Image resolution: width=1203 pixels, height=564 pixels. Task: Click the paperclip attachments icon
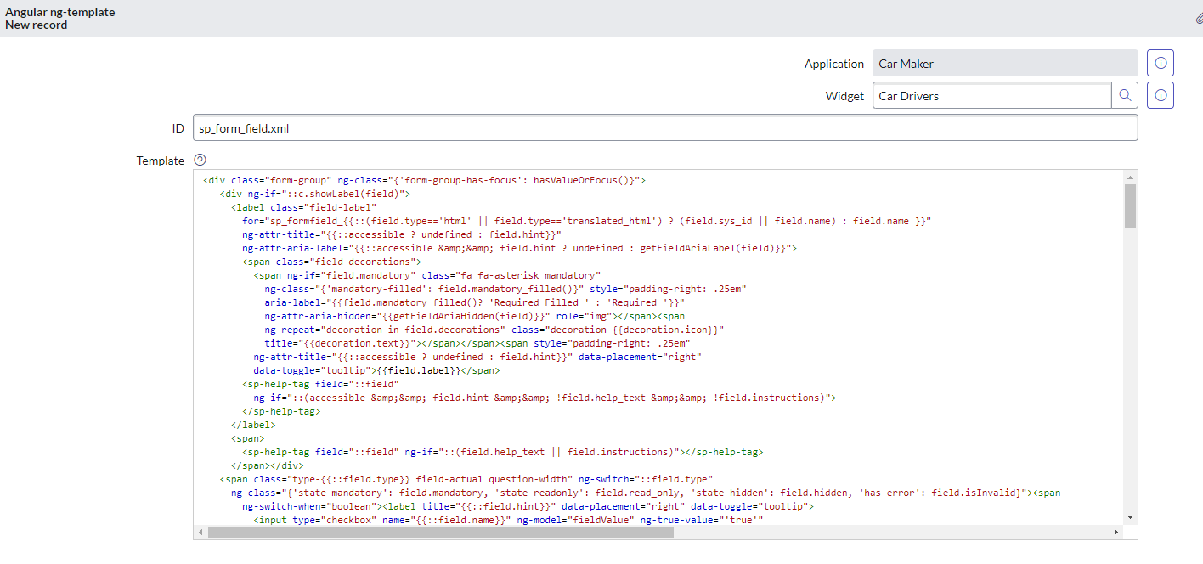point(1198,17)
